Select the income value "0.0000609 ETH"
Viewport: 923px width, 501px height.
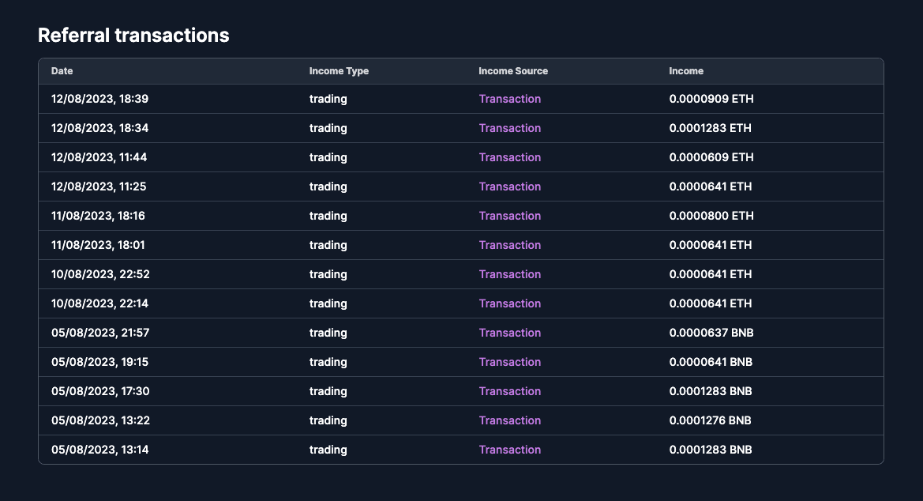tap(711, 157)
